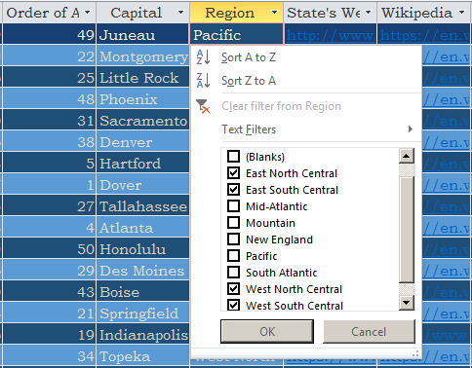Open the http://www link in Juneau row
Viewport: 472px width, 368px height.
pyautogui.click(x=331, y=35)
